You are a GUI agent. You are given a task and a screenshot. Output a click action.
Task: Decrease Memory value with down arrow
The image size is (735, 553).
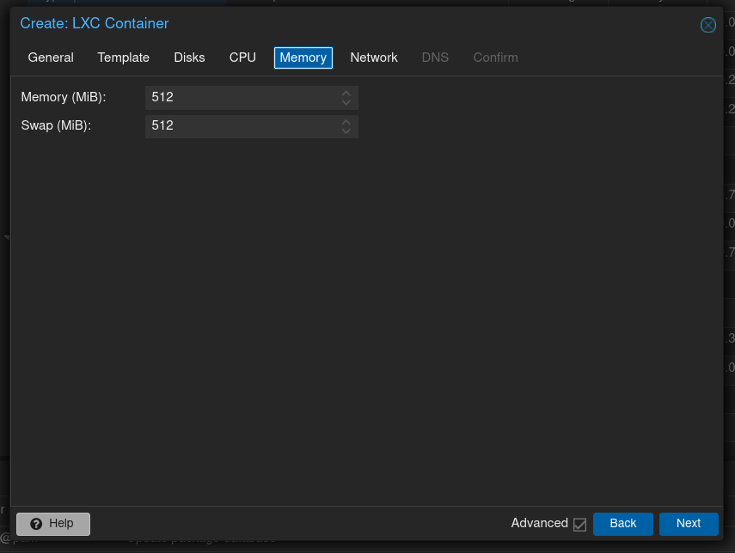[x=346, y=102]
